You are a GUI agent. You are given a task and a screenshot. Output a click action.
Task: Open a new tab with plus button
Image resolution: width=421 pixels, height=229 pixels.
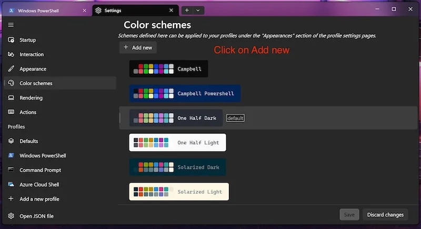187,10
